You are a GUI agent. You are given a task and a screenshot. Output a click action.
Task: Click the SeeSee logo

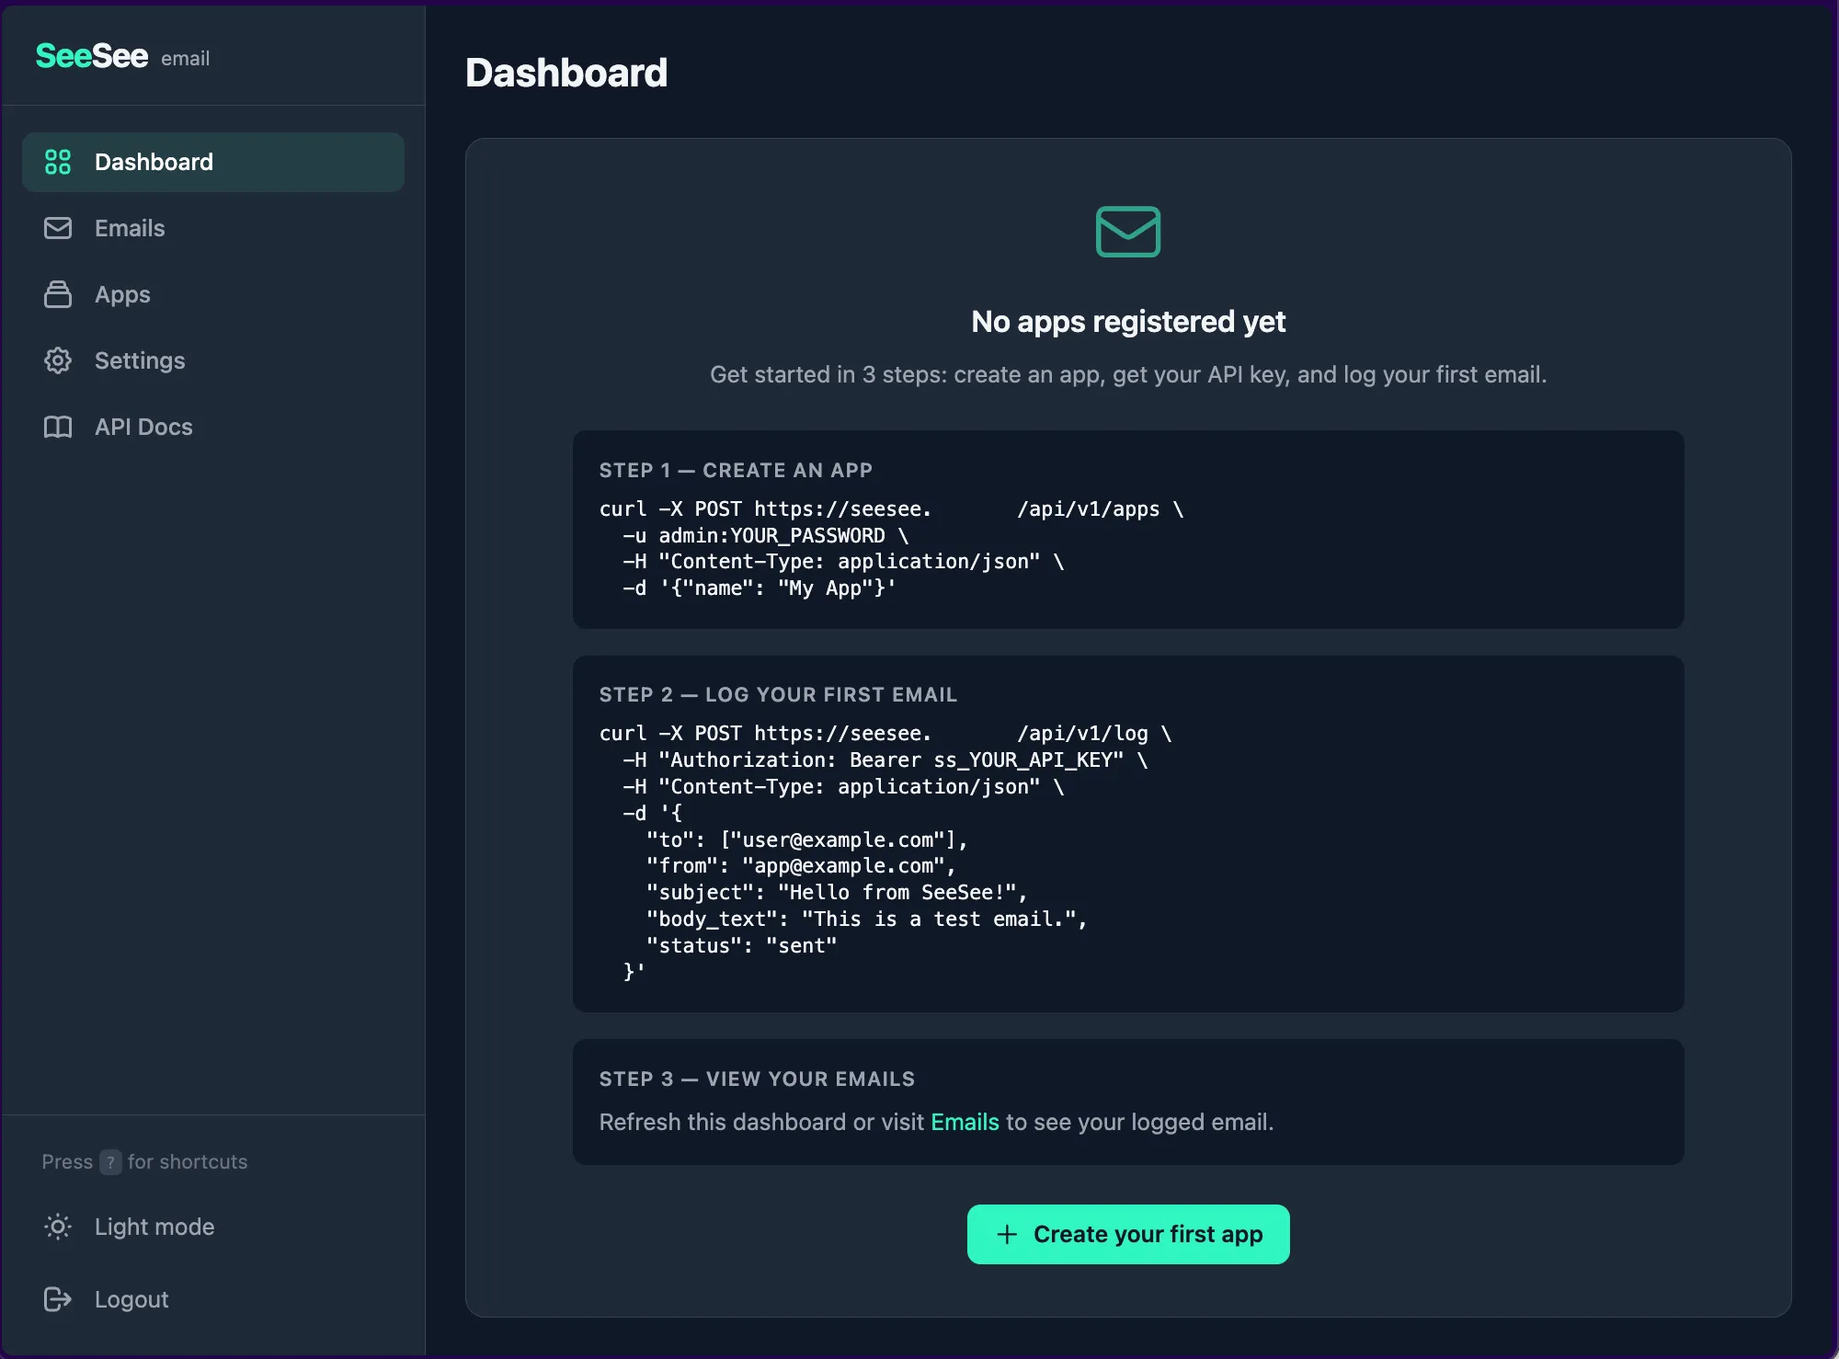(x=91, y=55)
